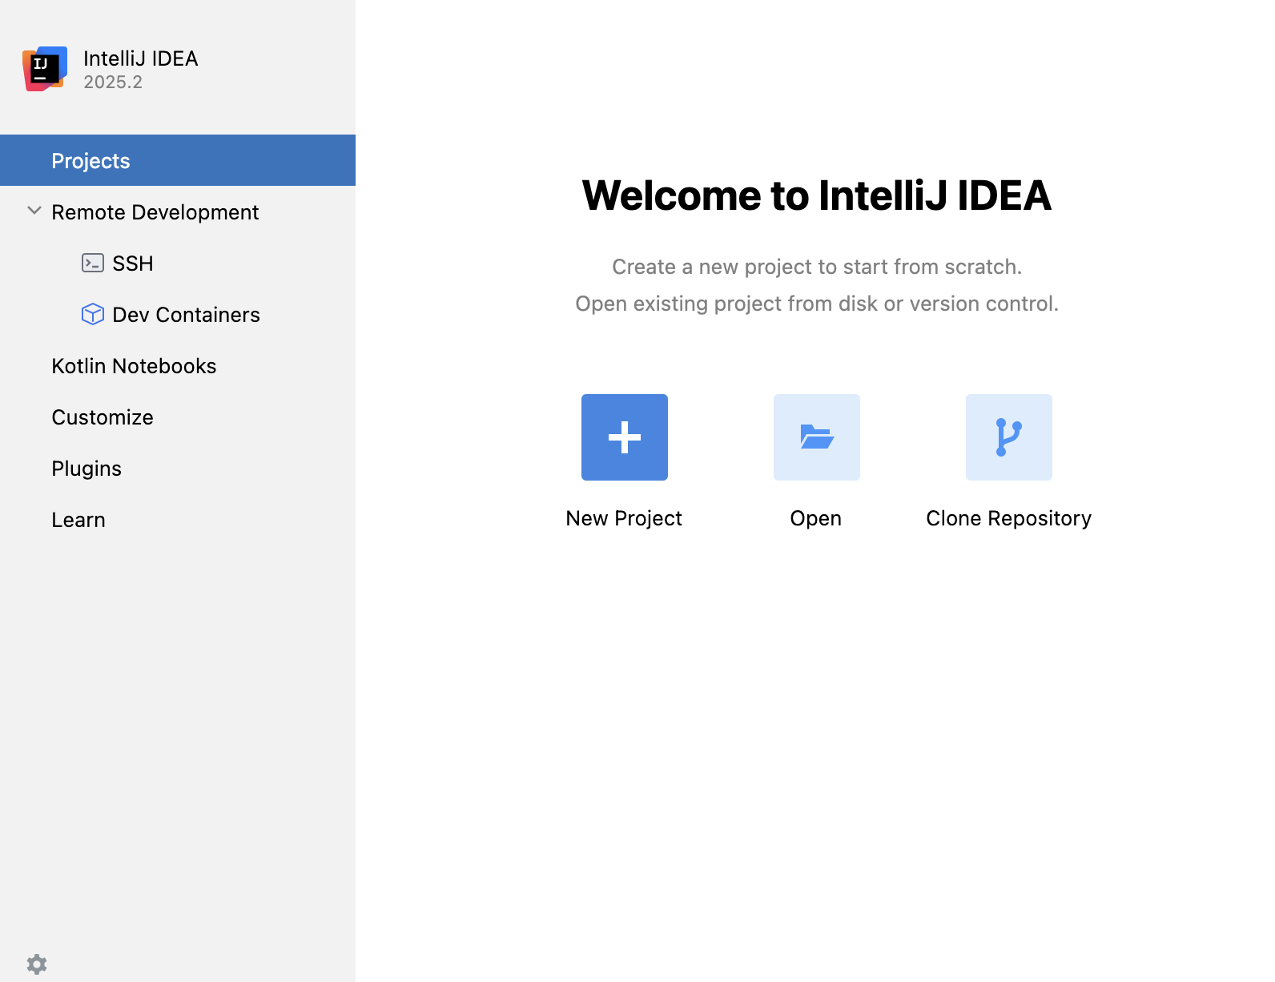This screenshot has width=1275, height=982.
Task: Click the 2025.2 version text
Action: (113, 83)
